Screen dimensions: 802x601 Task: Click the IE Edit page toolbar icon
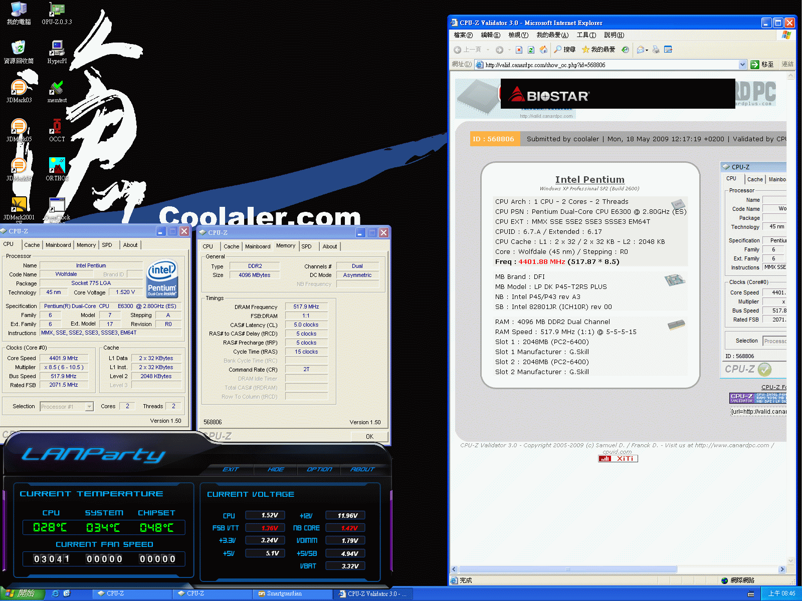pos(668,50)
